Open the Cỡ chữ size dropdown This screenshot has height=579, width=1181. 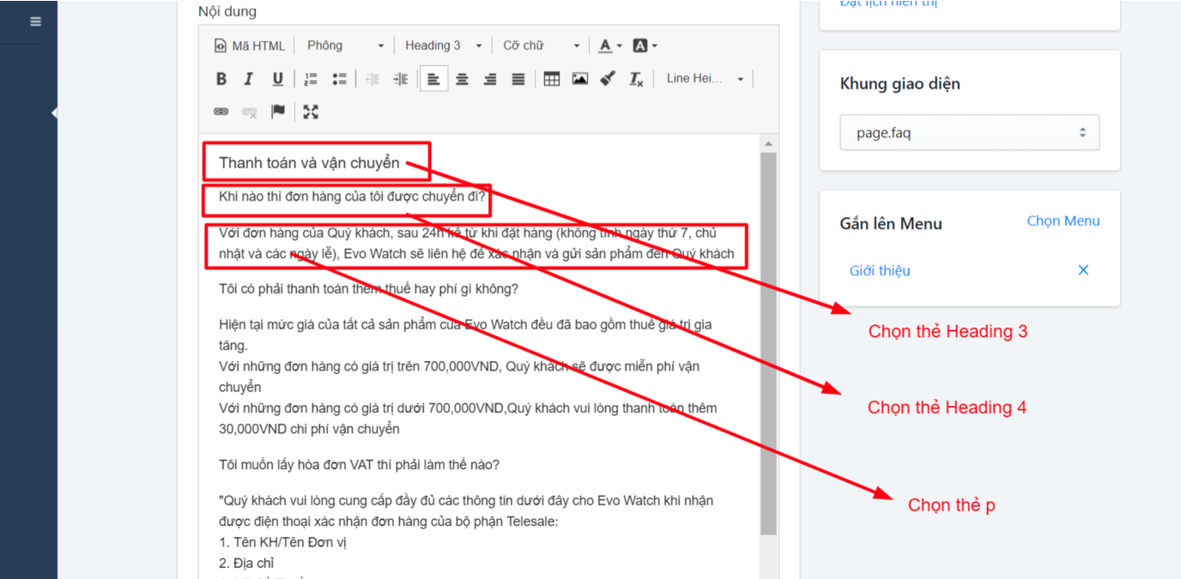tap(541, 45)
